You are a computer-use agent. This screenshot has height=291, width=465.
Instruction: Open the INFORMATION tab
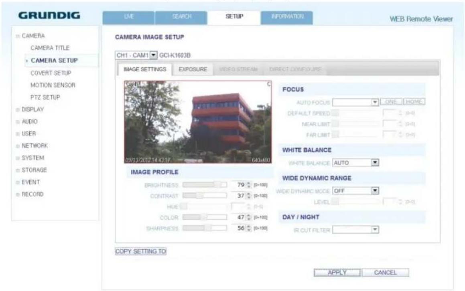(x=287, y=17)
